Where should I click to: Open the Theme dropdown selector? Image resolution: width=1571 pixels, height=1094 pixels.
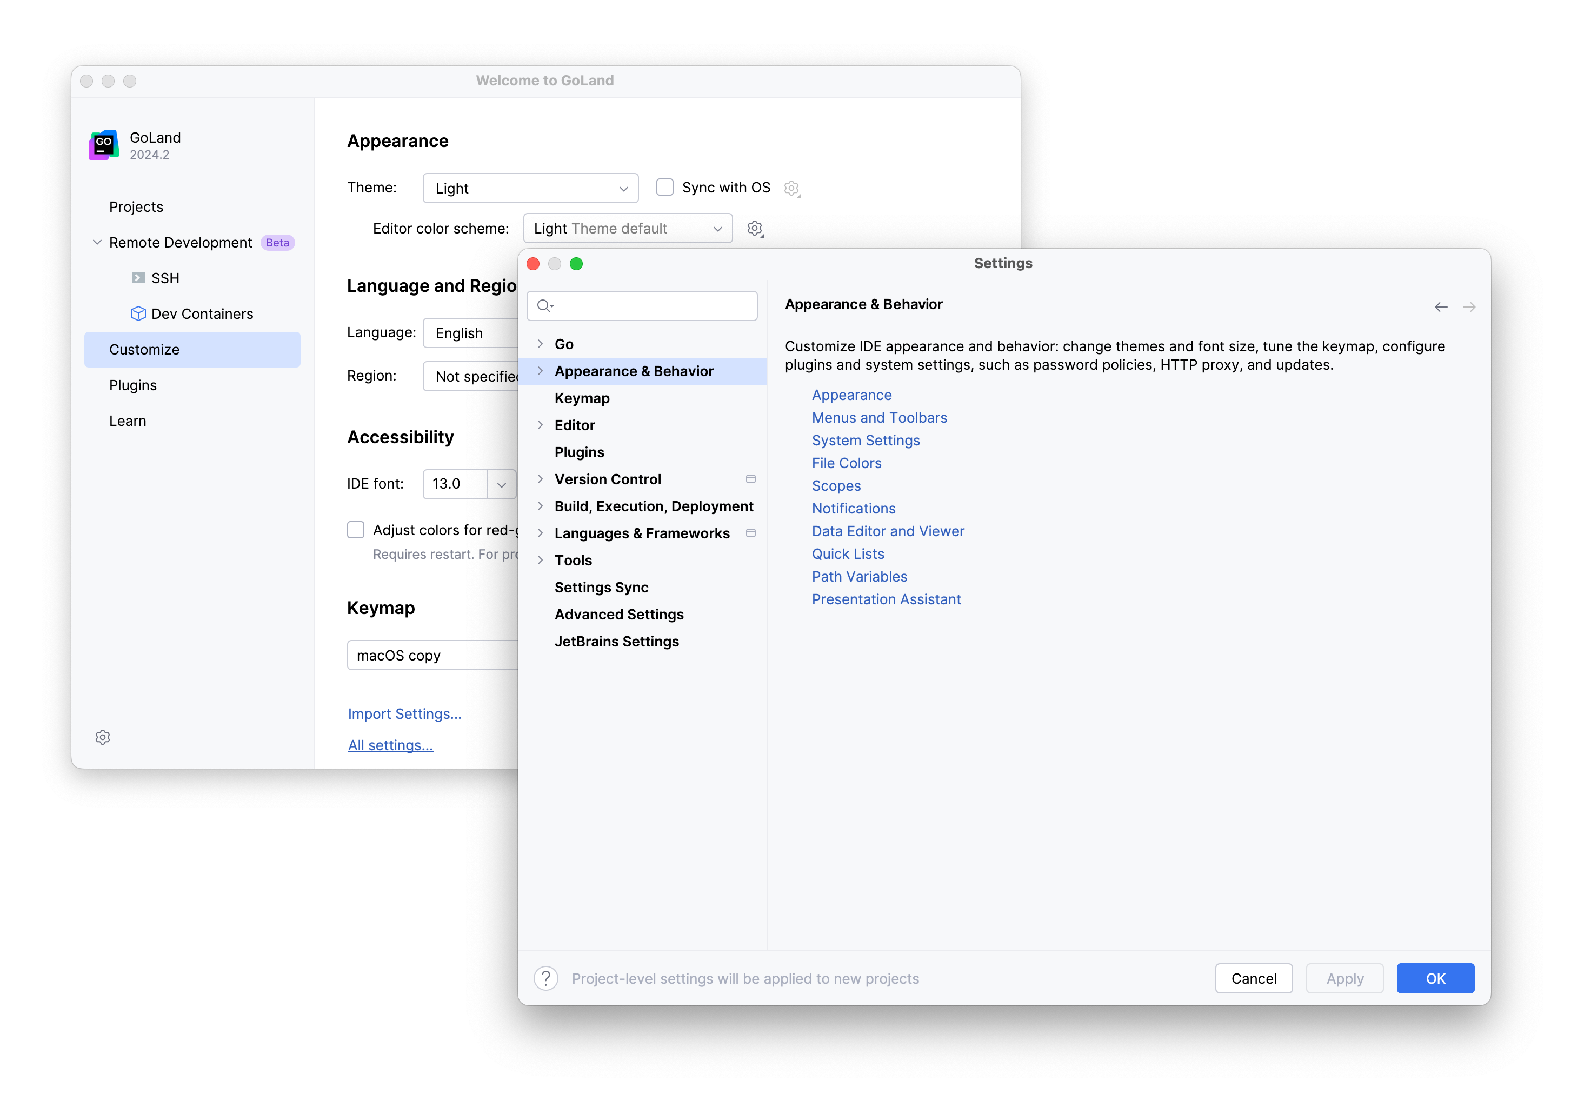point(530,188)
